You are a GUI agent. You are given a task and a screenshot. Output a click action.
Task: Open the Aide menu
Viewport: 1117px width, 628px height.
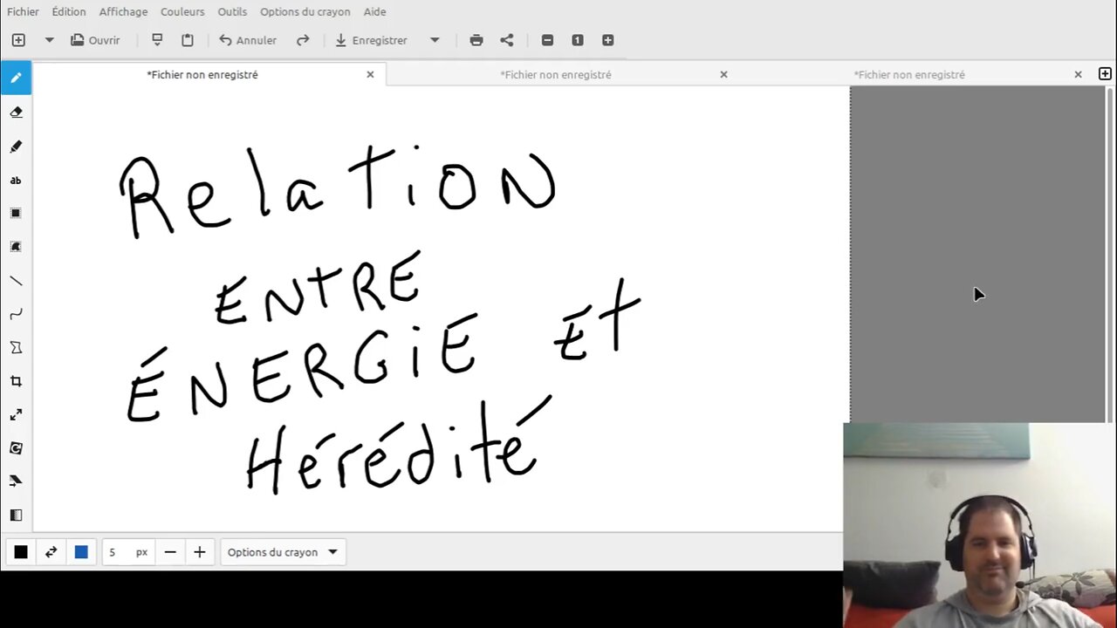(x=374, y=11)
